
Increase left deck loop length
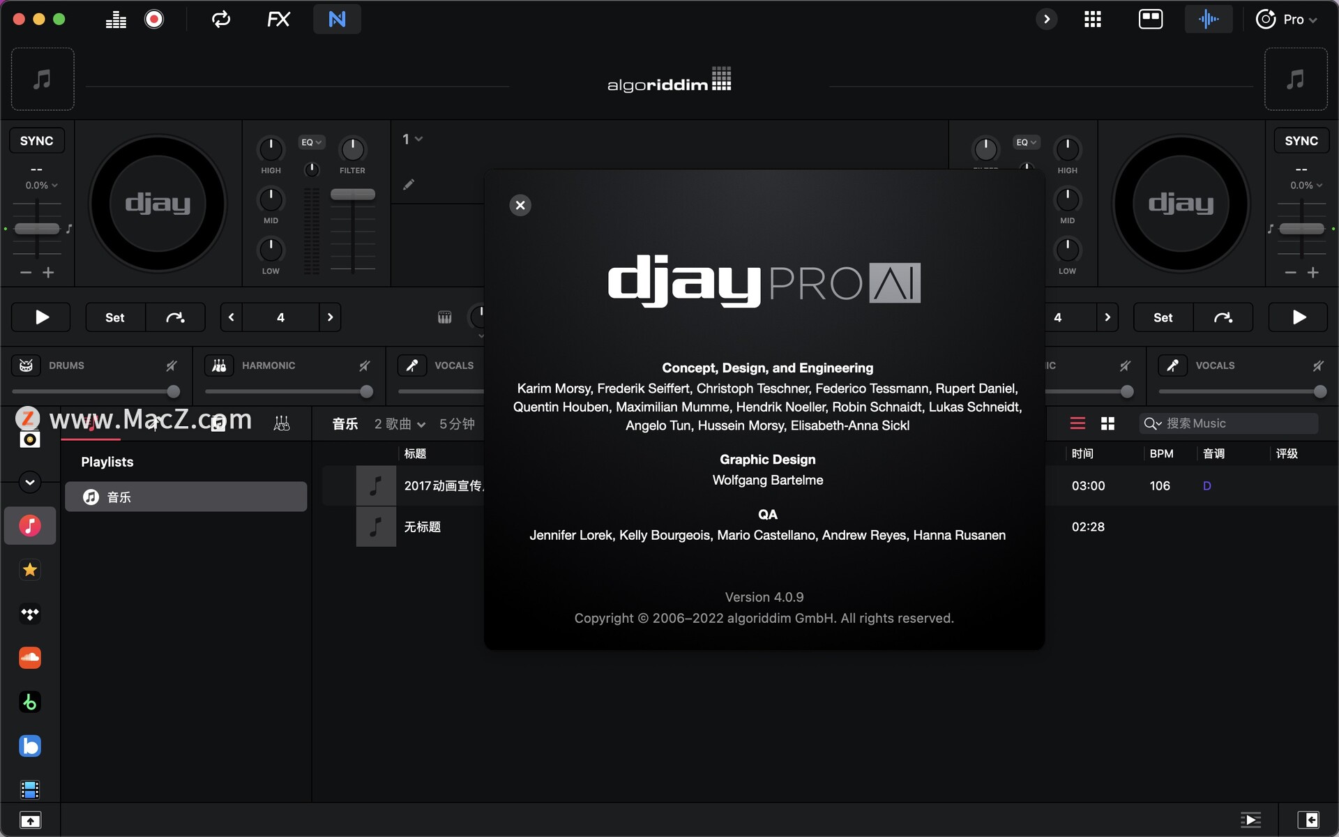[x=331, y=317]
